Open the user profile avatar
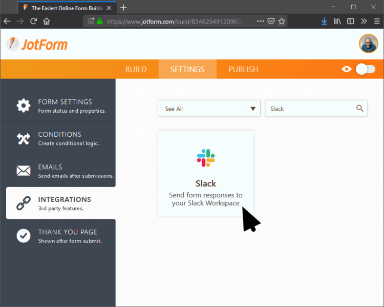Viewport: 384px width, 307px height. [368, 44]
